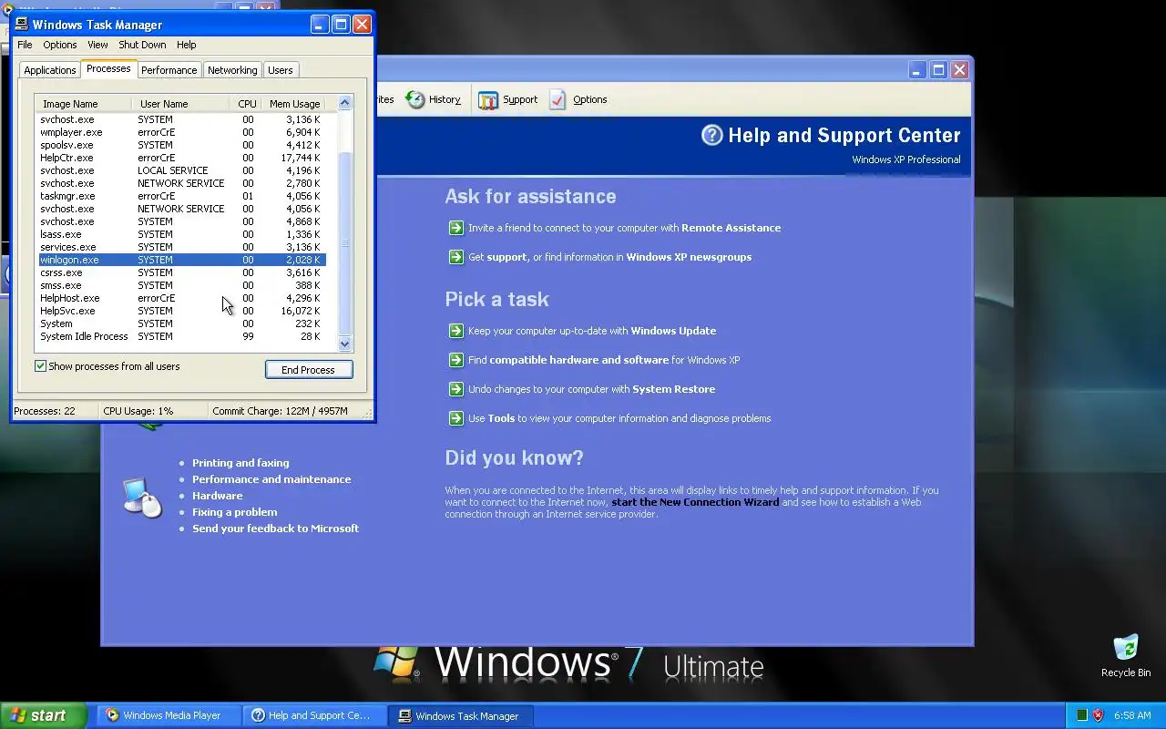Click Windows Task Manager taskbar button
This screenshot has width=1166, height=729.
[x=461, y=715]
